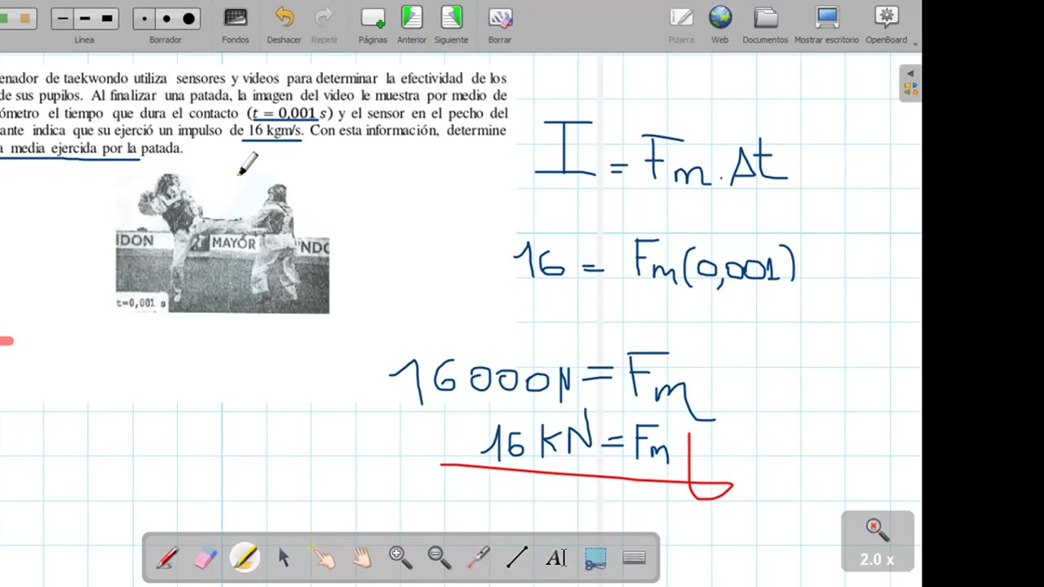Redo action with Repetir
Screen dimensions: 1044x587
click(324, 25)
